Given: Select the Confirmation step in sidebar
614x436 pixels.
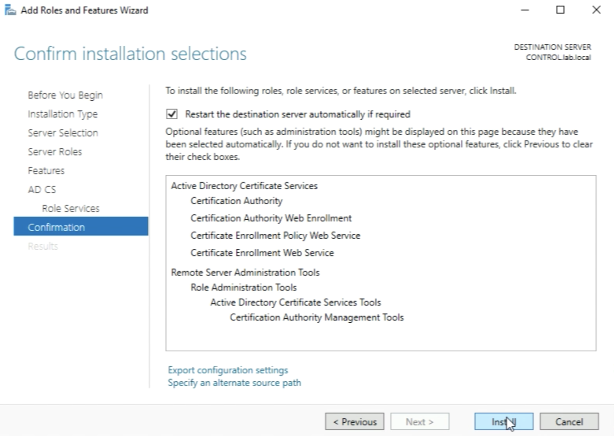Looking at the screenshot, I should click(56, 227).
